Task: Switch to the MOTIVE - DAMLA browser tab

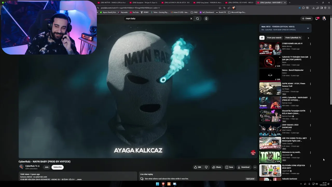Action: coord(112,3)
